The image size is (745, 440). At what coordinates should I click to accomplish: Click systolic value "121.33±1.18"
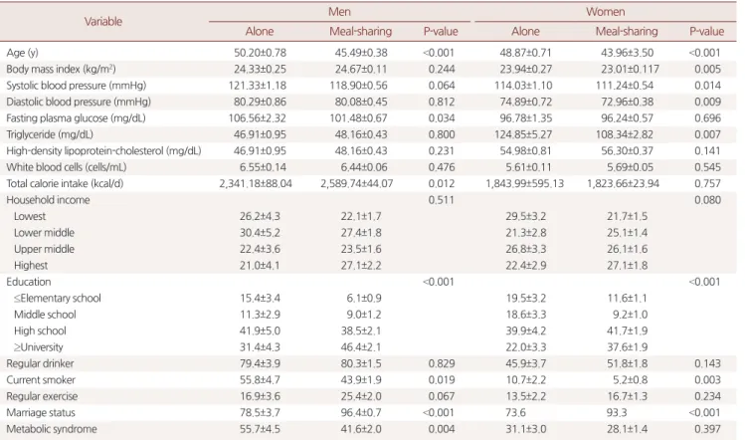click(260, 86)
